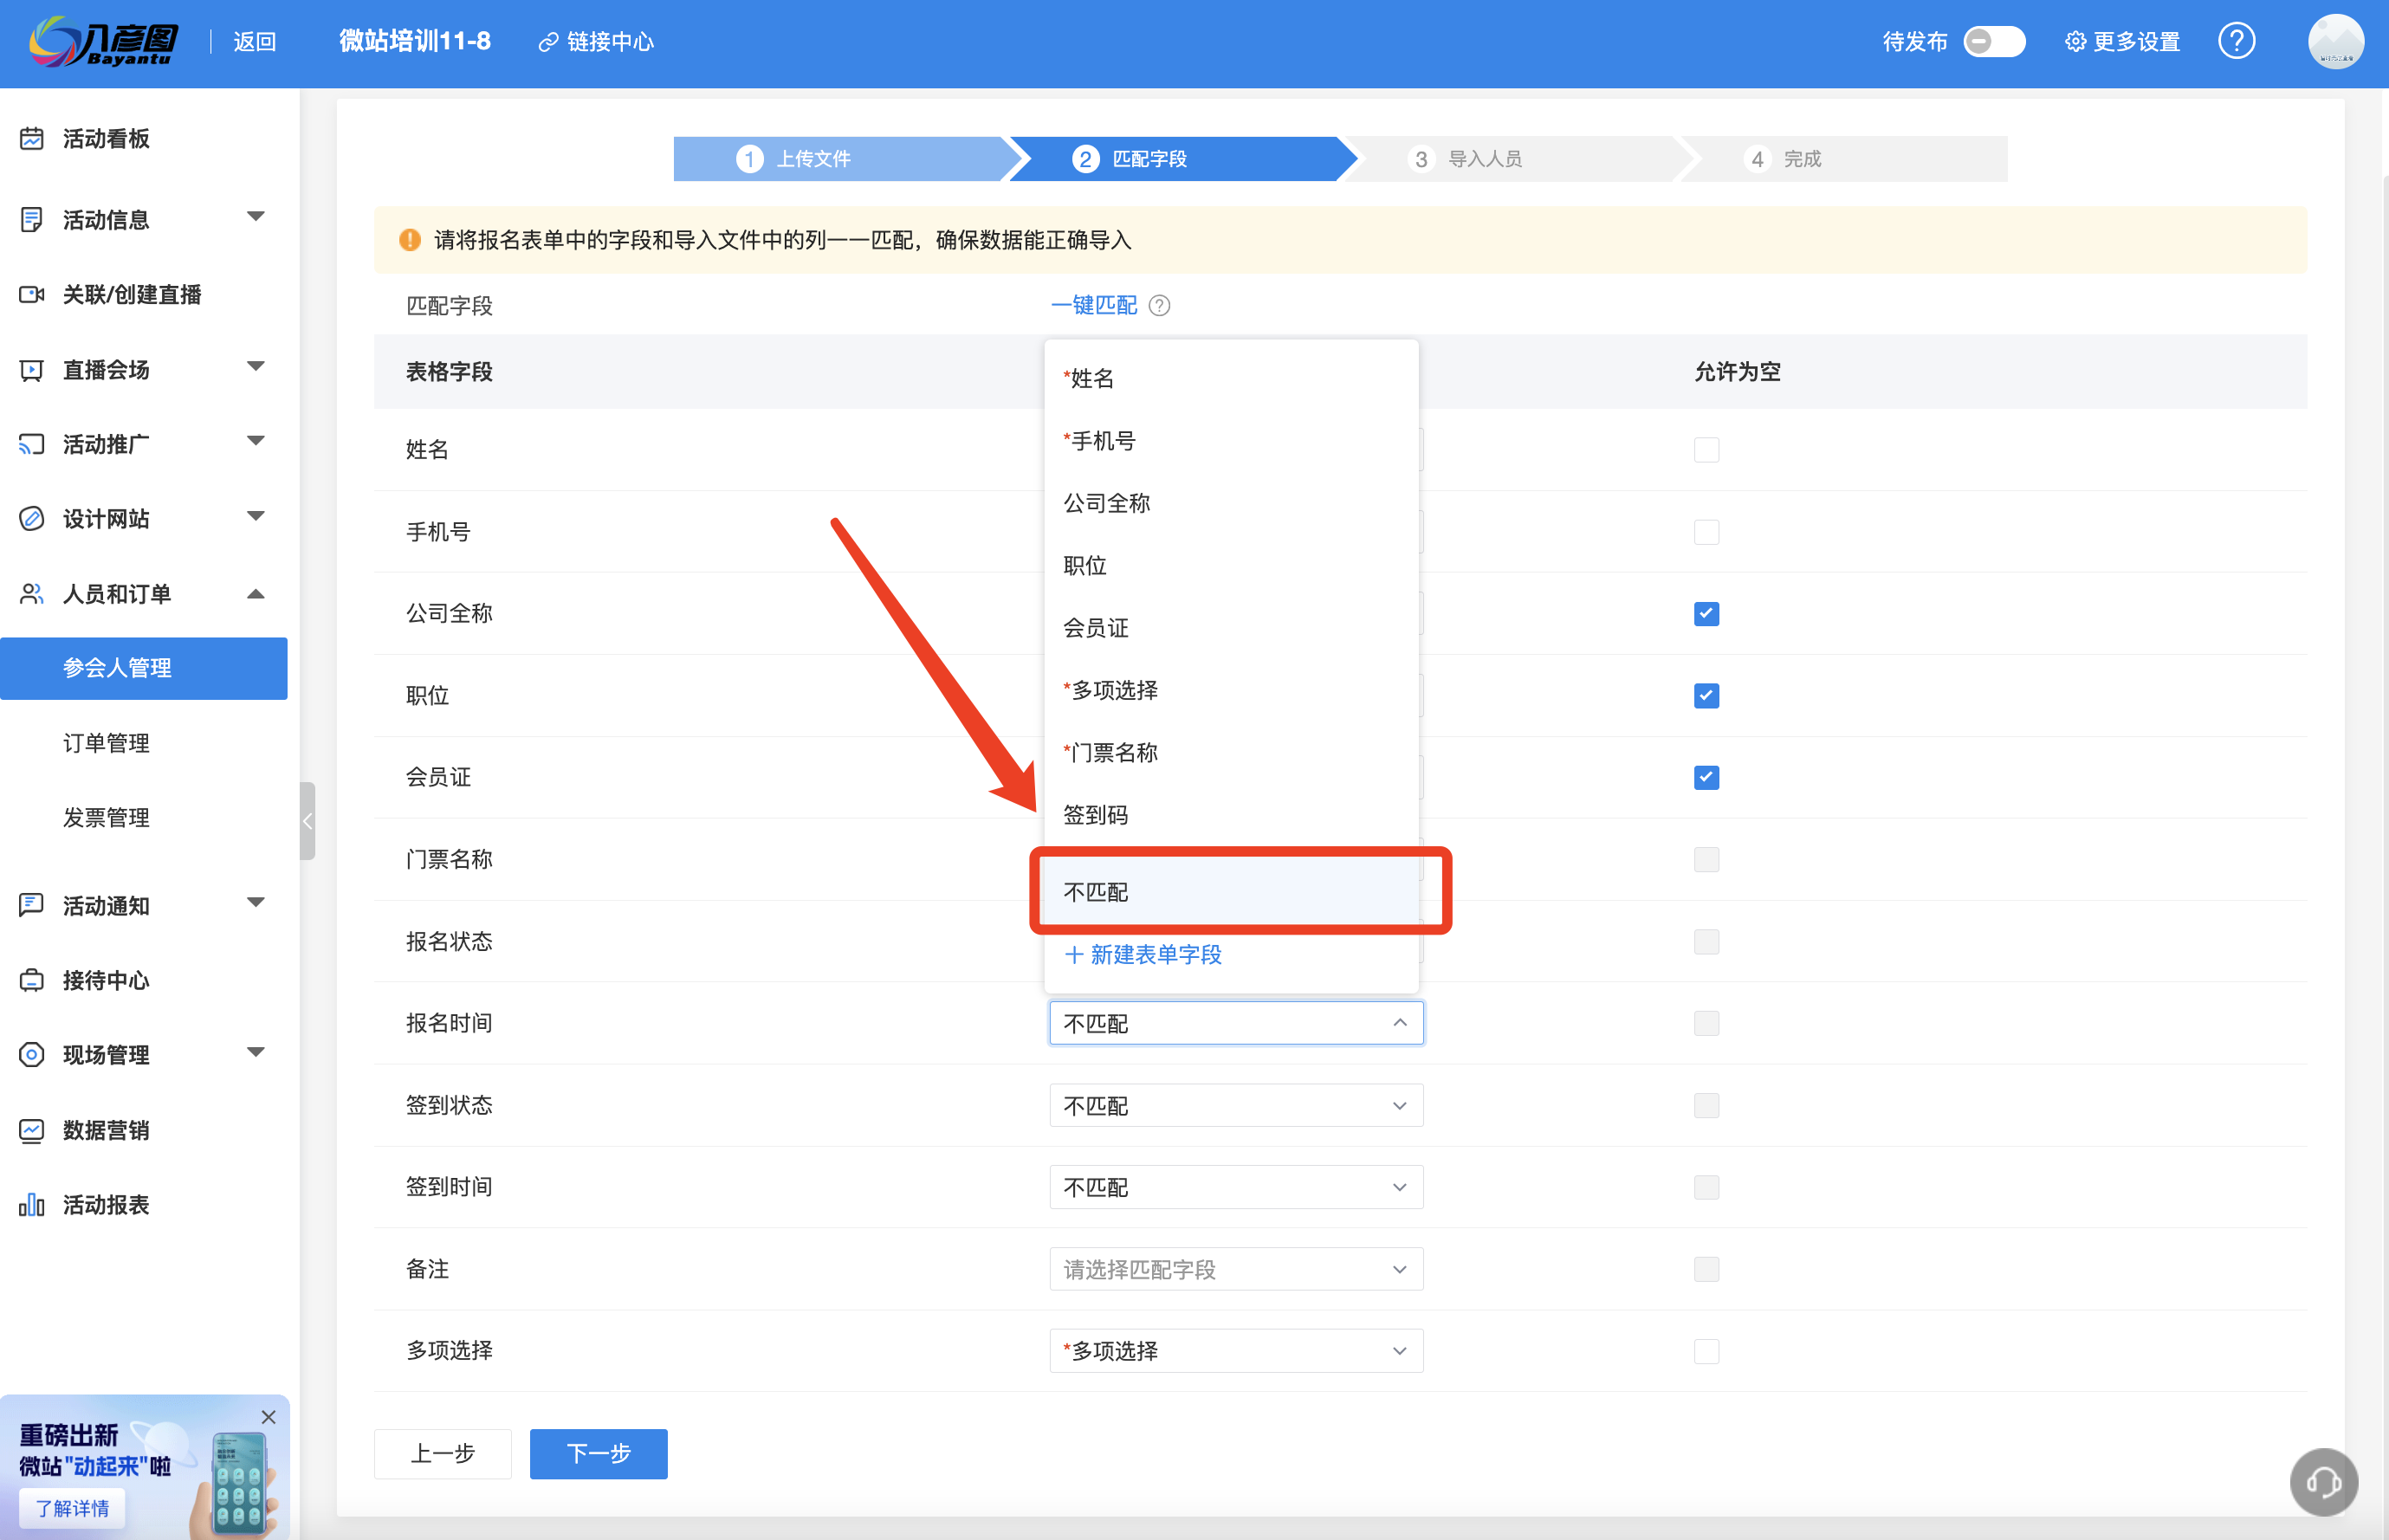This screenshot has height=1540, width=2389.
Task: Open the 签到状态 match dropdown
Action: coord(1236,1105)
